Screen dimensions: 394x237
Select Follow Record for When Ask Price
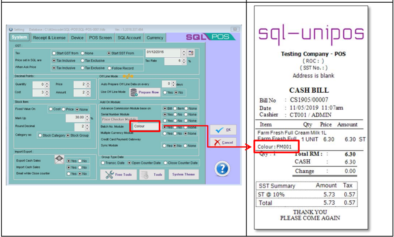point(110,68)
